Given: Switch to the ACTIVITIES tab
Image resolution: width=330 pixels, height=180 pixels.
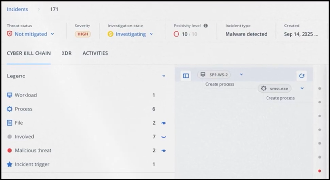Looking at the screenshot, I should (95, 53).
